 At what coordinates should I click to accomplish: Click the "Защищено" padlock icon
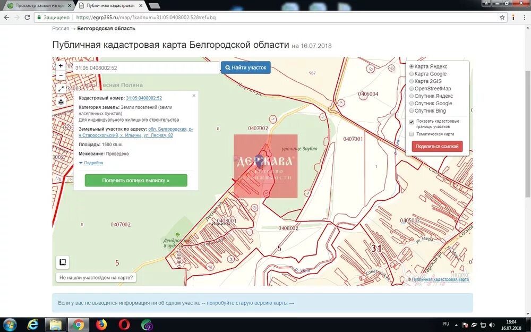40,17
